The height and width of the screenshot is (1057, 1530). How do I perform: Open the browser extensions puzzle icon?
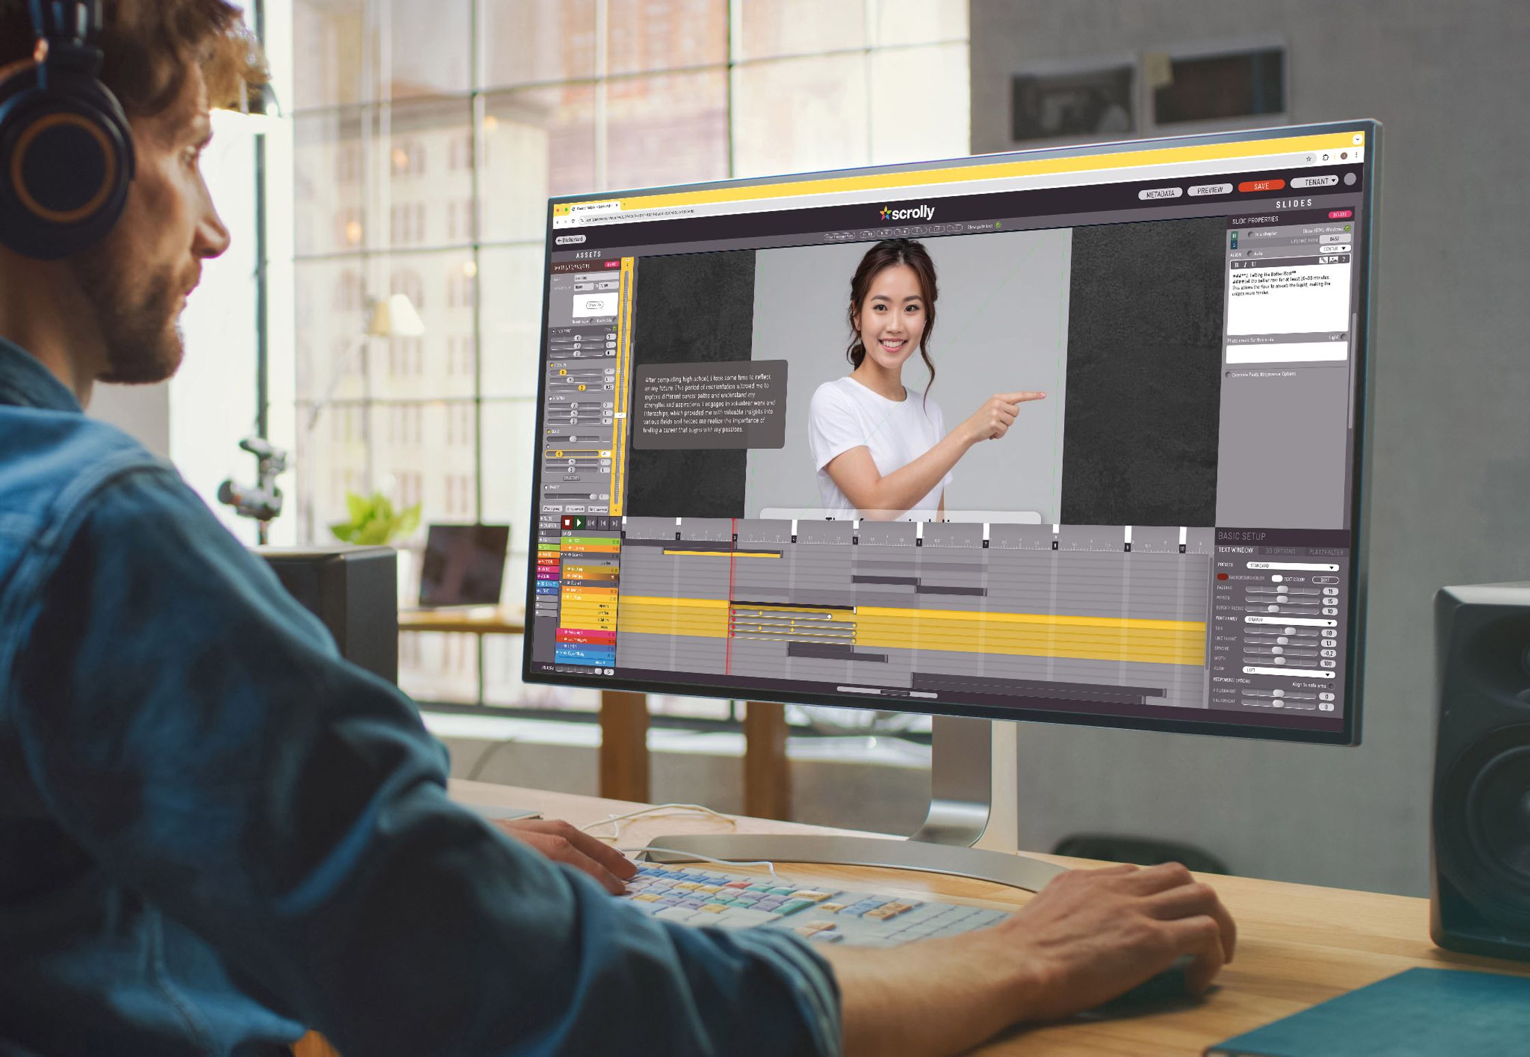click(1326, 157)
